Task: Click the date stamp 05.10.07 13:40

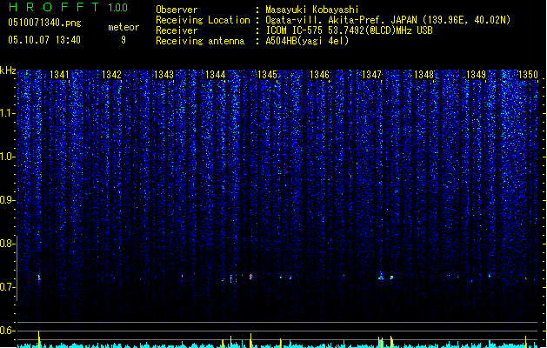Action: [x=44, y=40]
